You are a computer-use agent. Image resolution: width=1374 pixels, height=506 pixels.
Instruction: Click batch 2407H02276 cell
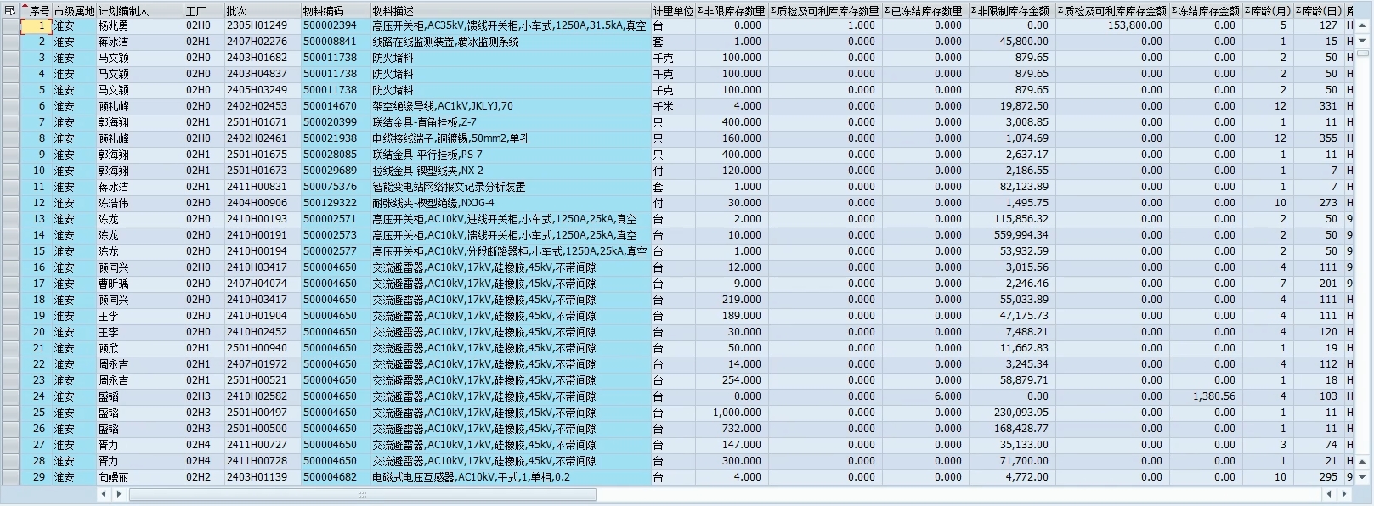[x=262, y=42]
